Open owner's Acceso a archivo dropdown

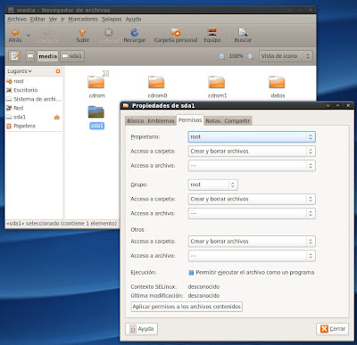pyautogui.click(x=252, y=166)
